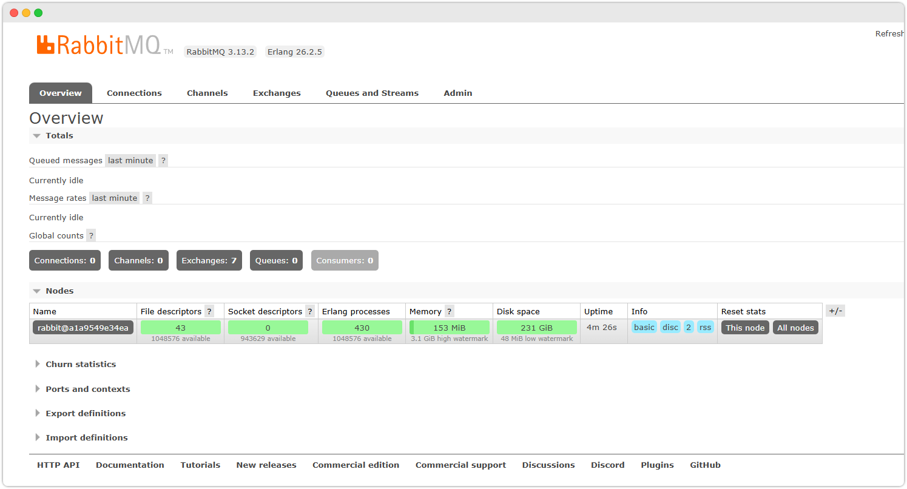Open the Socket descriptors help question mark

click(x=310, y=311)
